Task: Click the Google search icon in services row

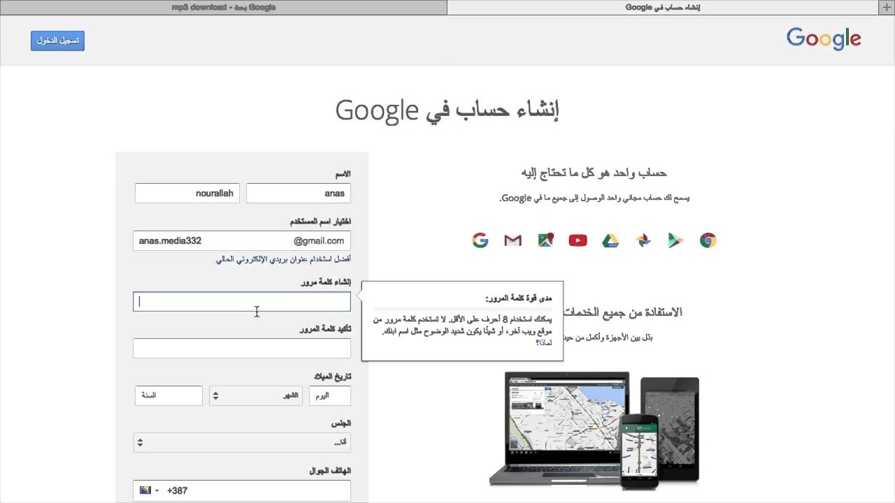Action: (x=480, y=240)
